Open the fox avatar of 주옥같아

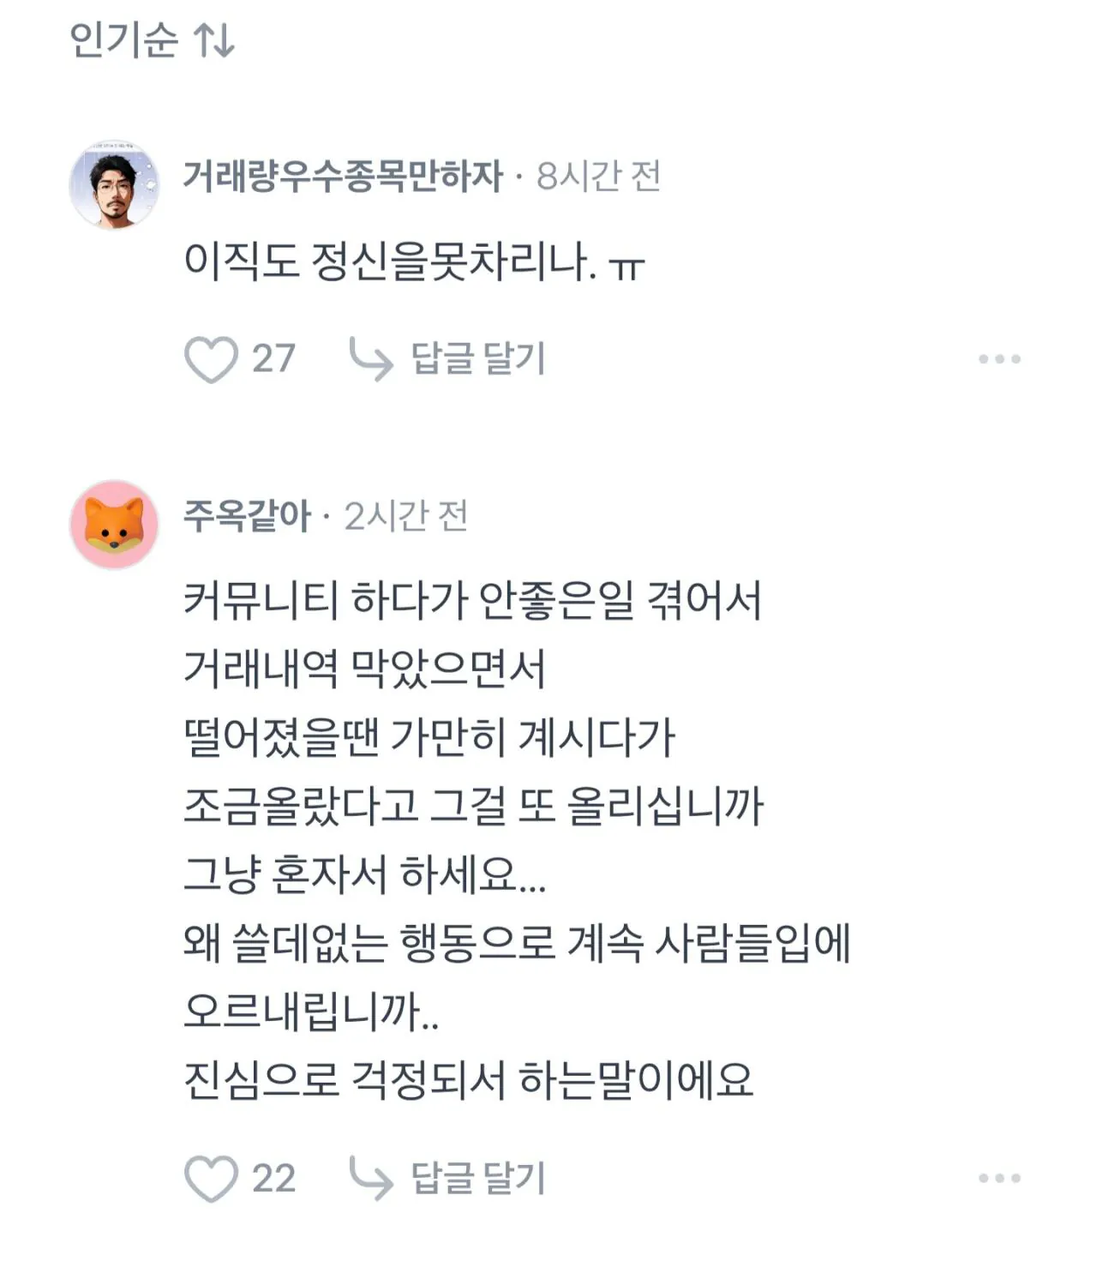click(x=114, y=525)
